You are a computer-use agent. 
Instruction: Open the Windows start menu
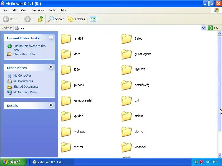coord(13,162)
